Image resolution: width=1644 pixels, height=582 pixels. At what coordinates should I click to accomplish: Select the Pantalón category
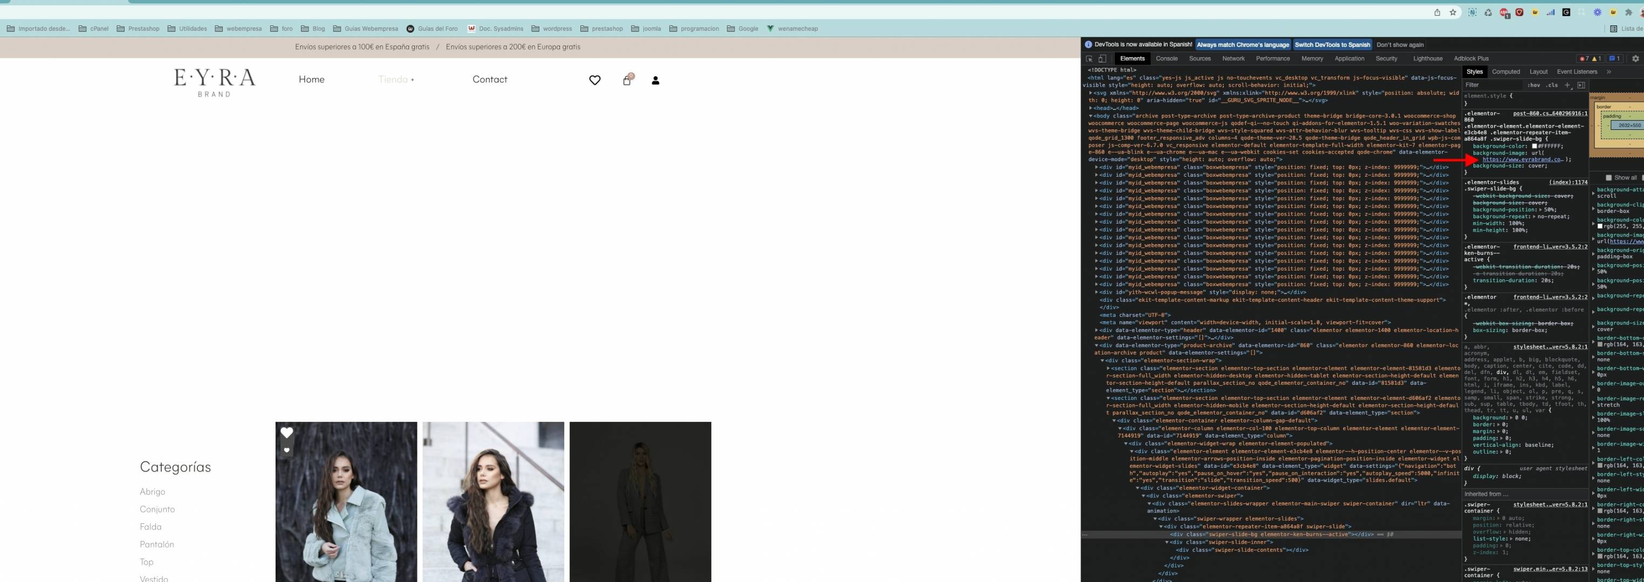pos(157,544)
